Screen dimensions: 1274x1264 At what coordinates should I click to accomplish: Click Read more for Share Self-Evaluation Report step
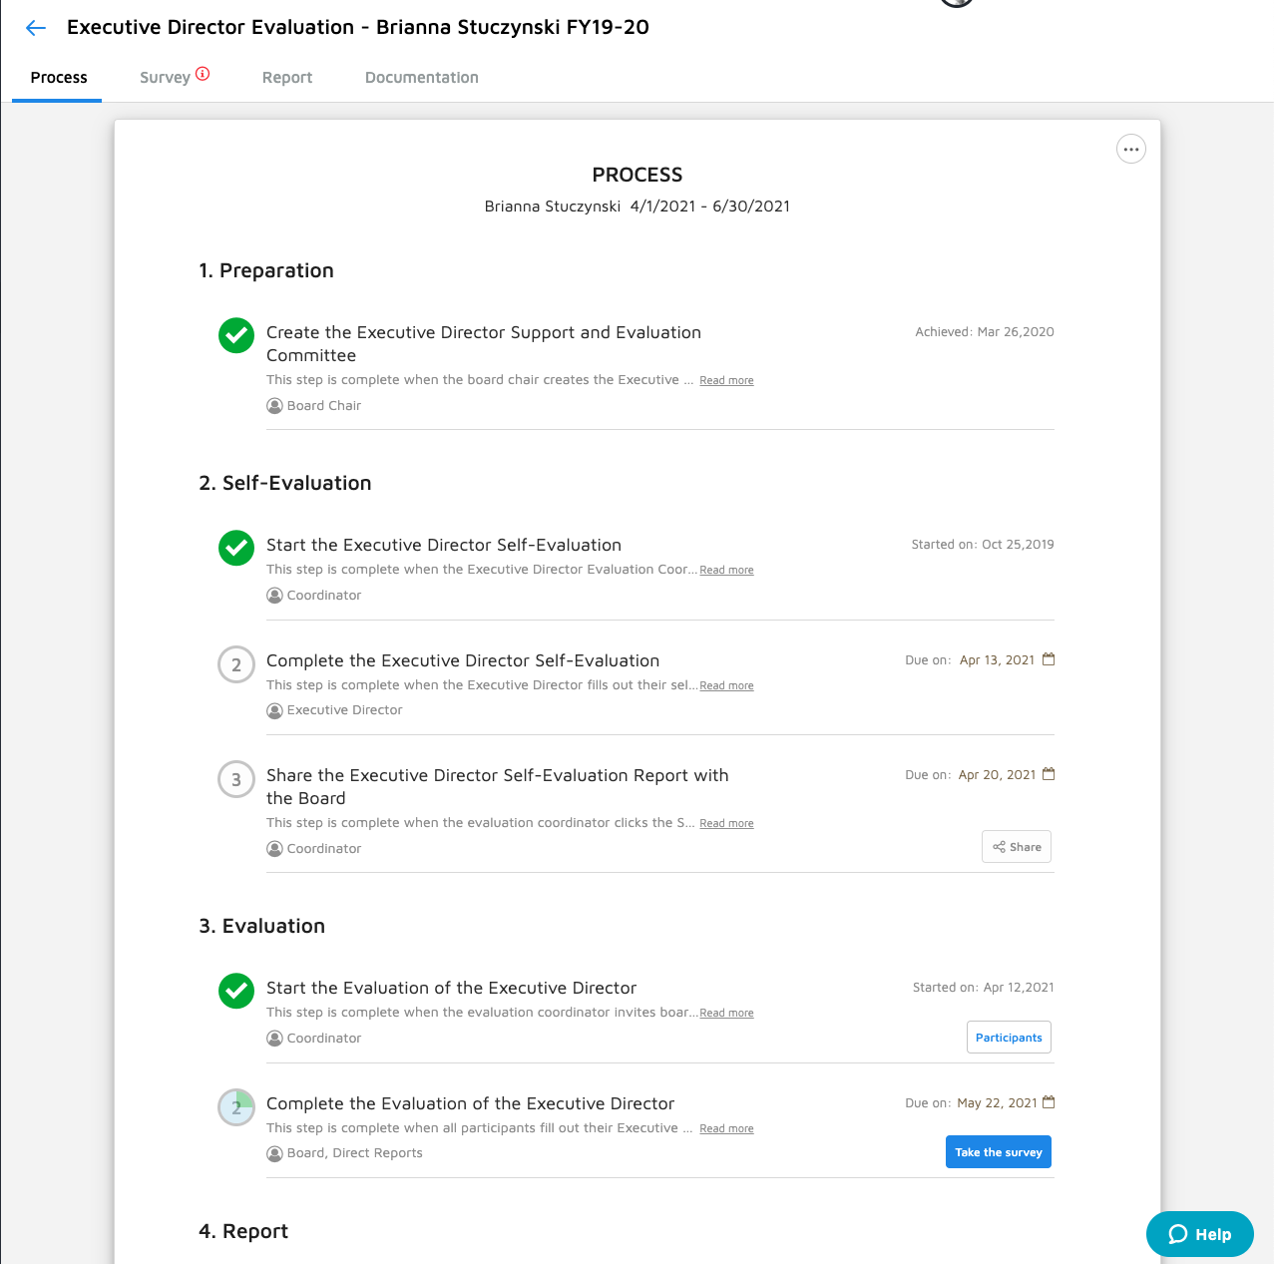[726, 824]
